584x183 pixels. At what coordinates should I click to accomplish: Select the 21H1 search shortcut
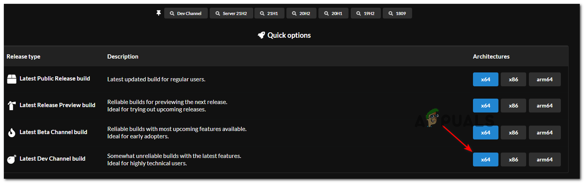pos(269,13)
